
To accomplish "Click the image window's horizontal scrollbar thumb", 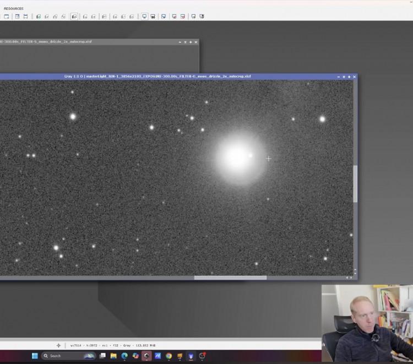I will click(x=230, y=278).
